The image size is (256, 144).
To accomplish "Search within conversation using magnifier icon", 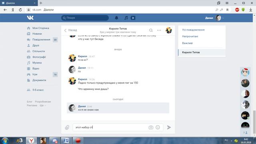I will [151, 30].
